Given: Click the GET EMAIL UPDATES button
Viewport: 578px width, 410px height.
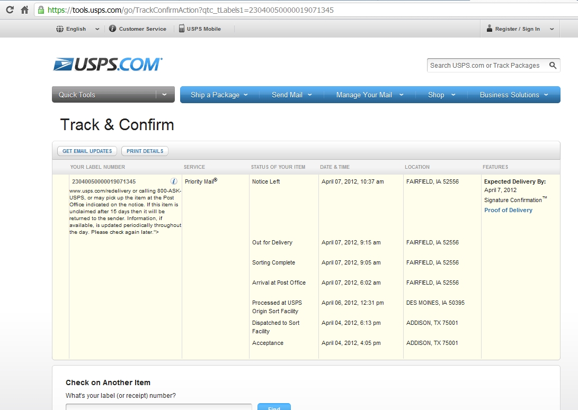Looking at the screenshot, I should coord(87,151).
